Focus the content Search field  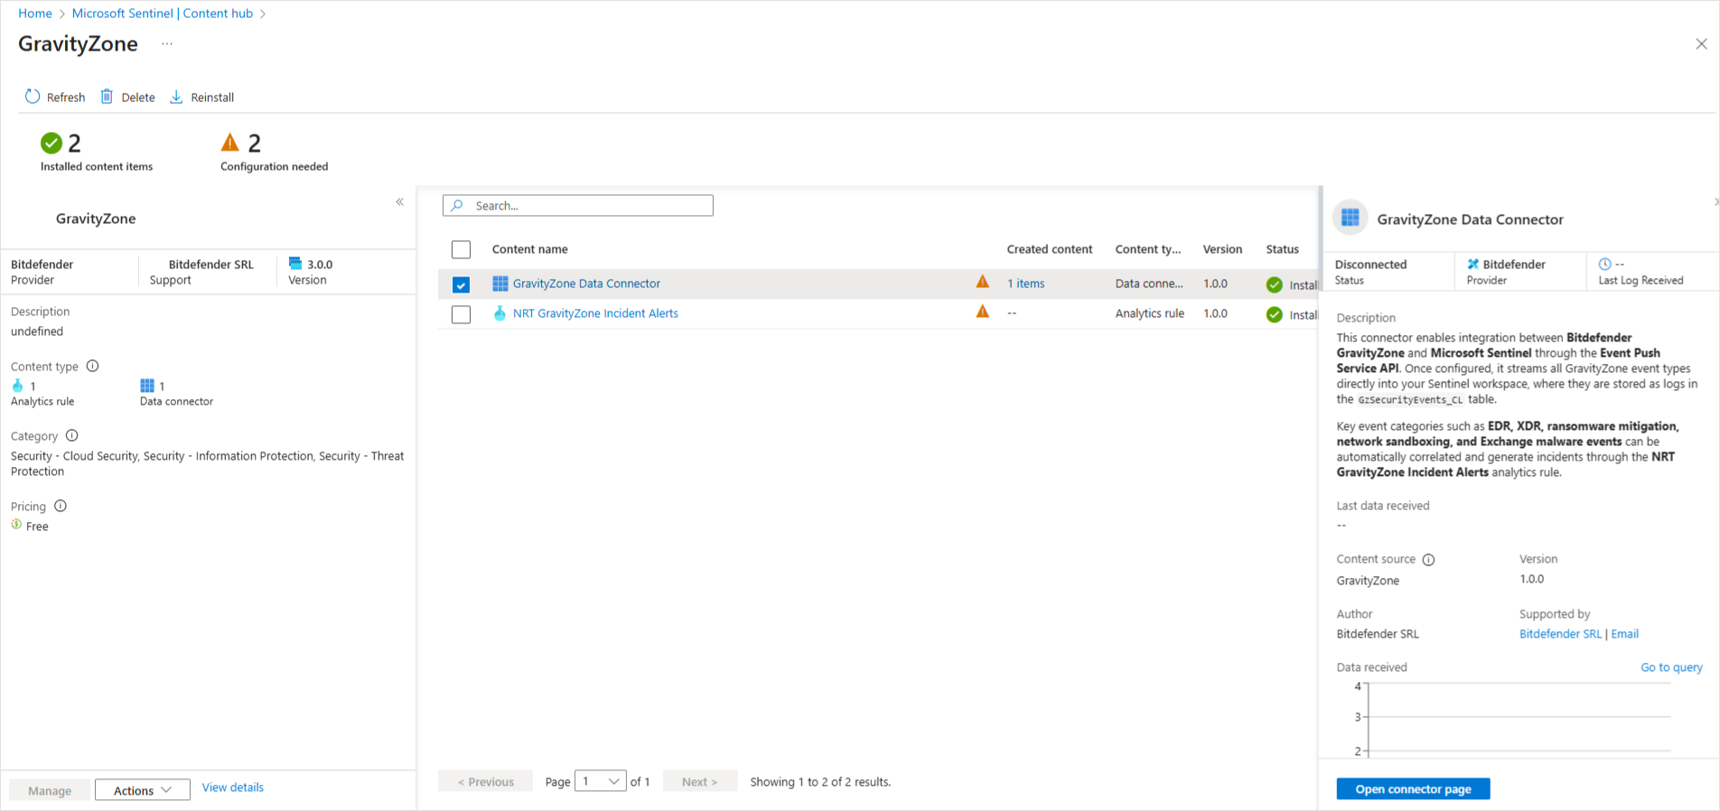tap(578, 205)
